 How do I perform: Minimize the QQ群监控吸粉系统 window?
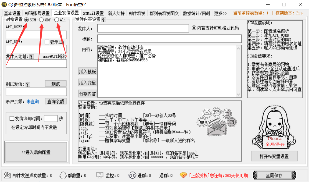(268, 4)
